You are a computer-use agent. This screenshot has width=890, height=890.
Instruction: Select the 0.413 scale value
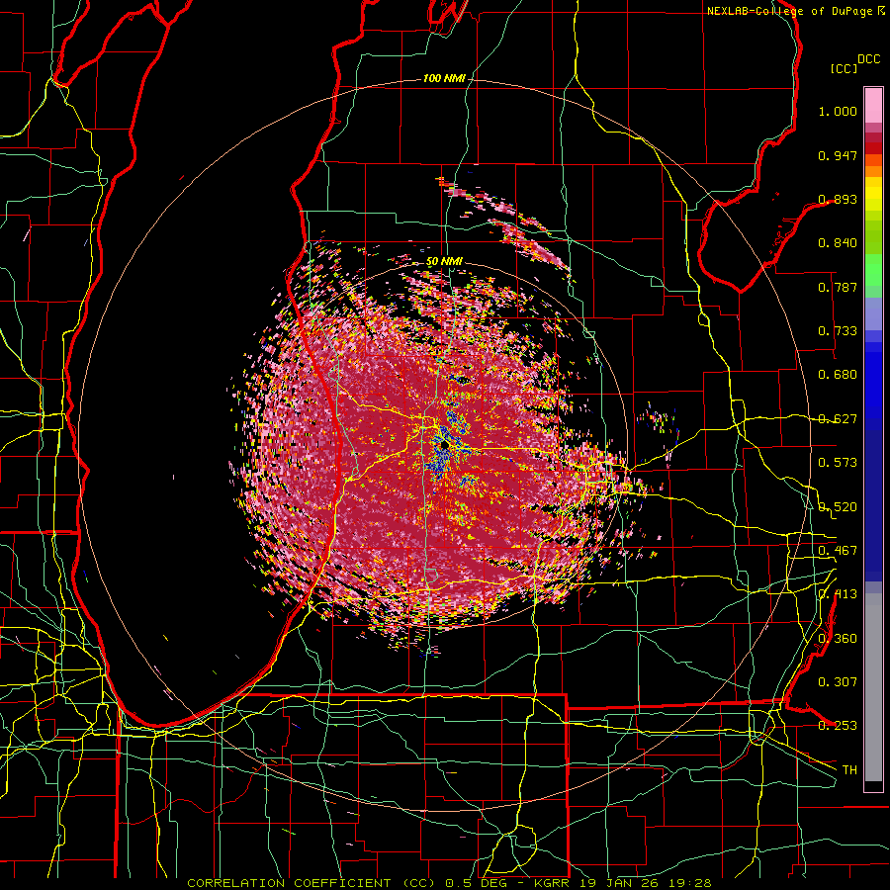[838, 594]
